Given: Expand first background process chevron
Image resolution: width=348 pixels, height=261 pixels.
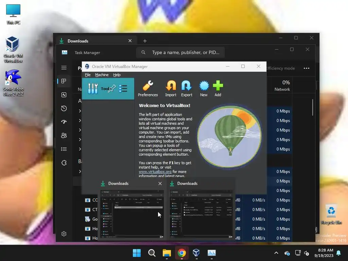Looking at the screenshot, I should pyautogui.click(x=80, y=172).
